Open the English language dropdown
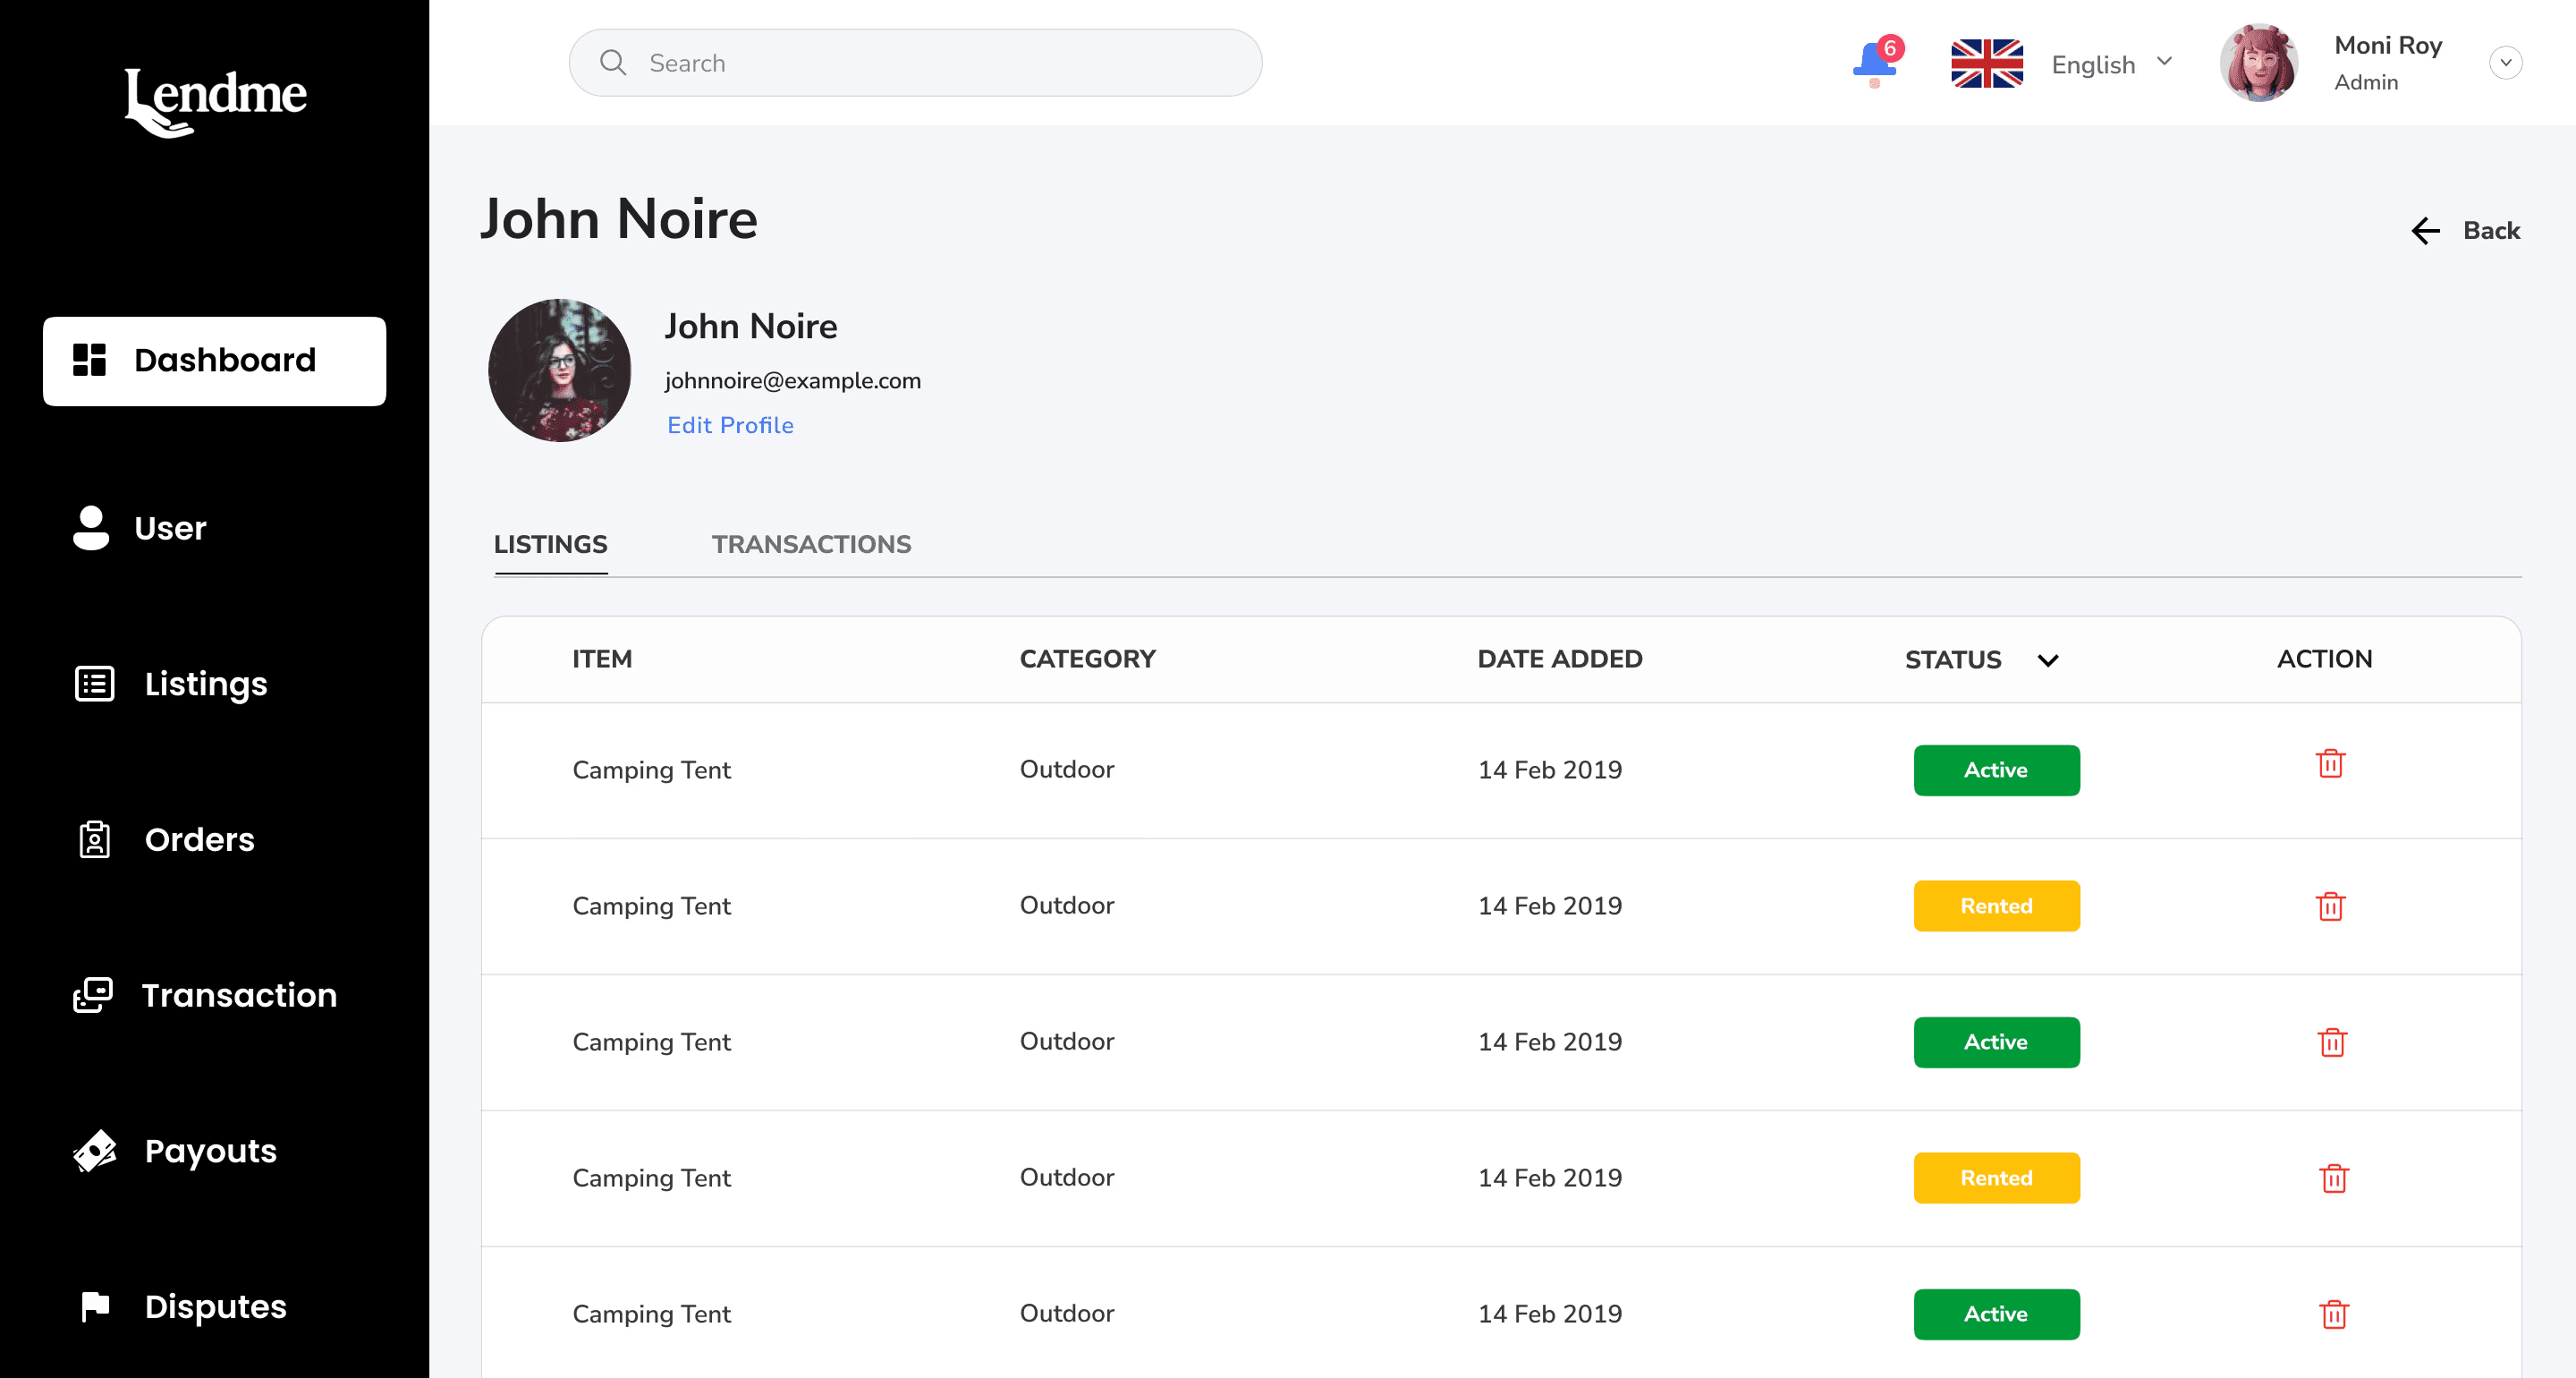 point(2111,64)
